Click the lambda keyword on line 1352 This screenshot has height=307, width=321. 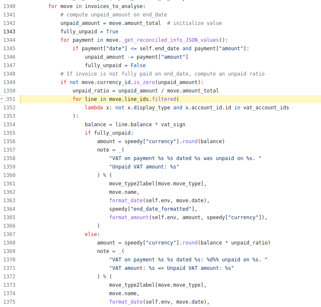[94, 108]
